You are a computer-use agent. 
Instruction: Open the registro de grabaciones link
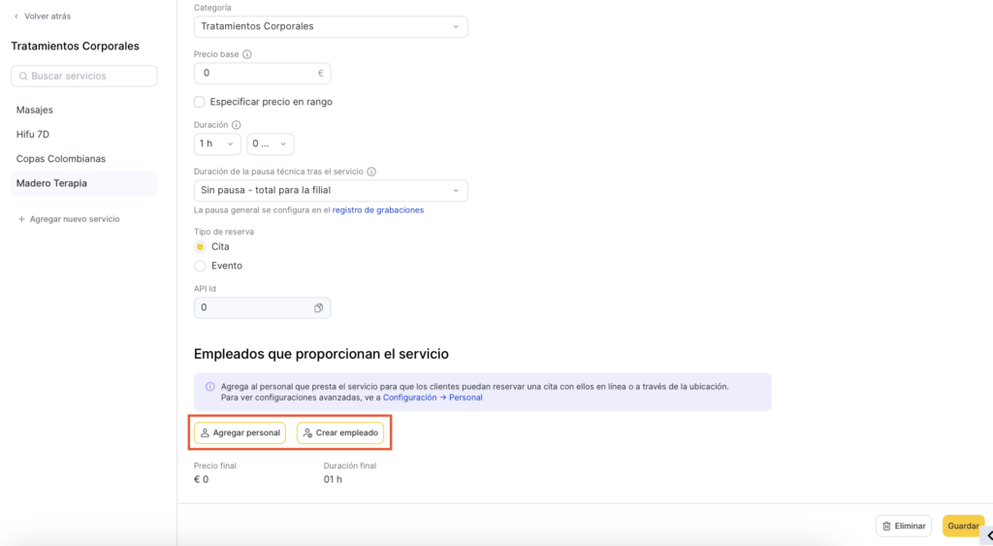pos(377,209)
